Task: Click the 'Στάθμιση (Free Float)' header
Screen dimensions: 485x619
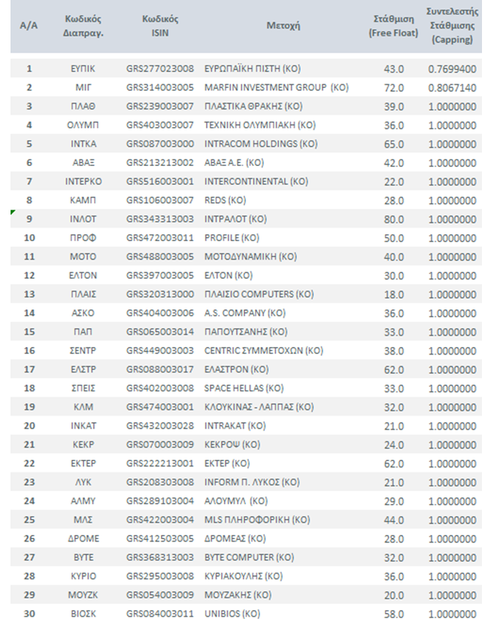Action: click(x=393, y=26)
